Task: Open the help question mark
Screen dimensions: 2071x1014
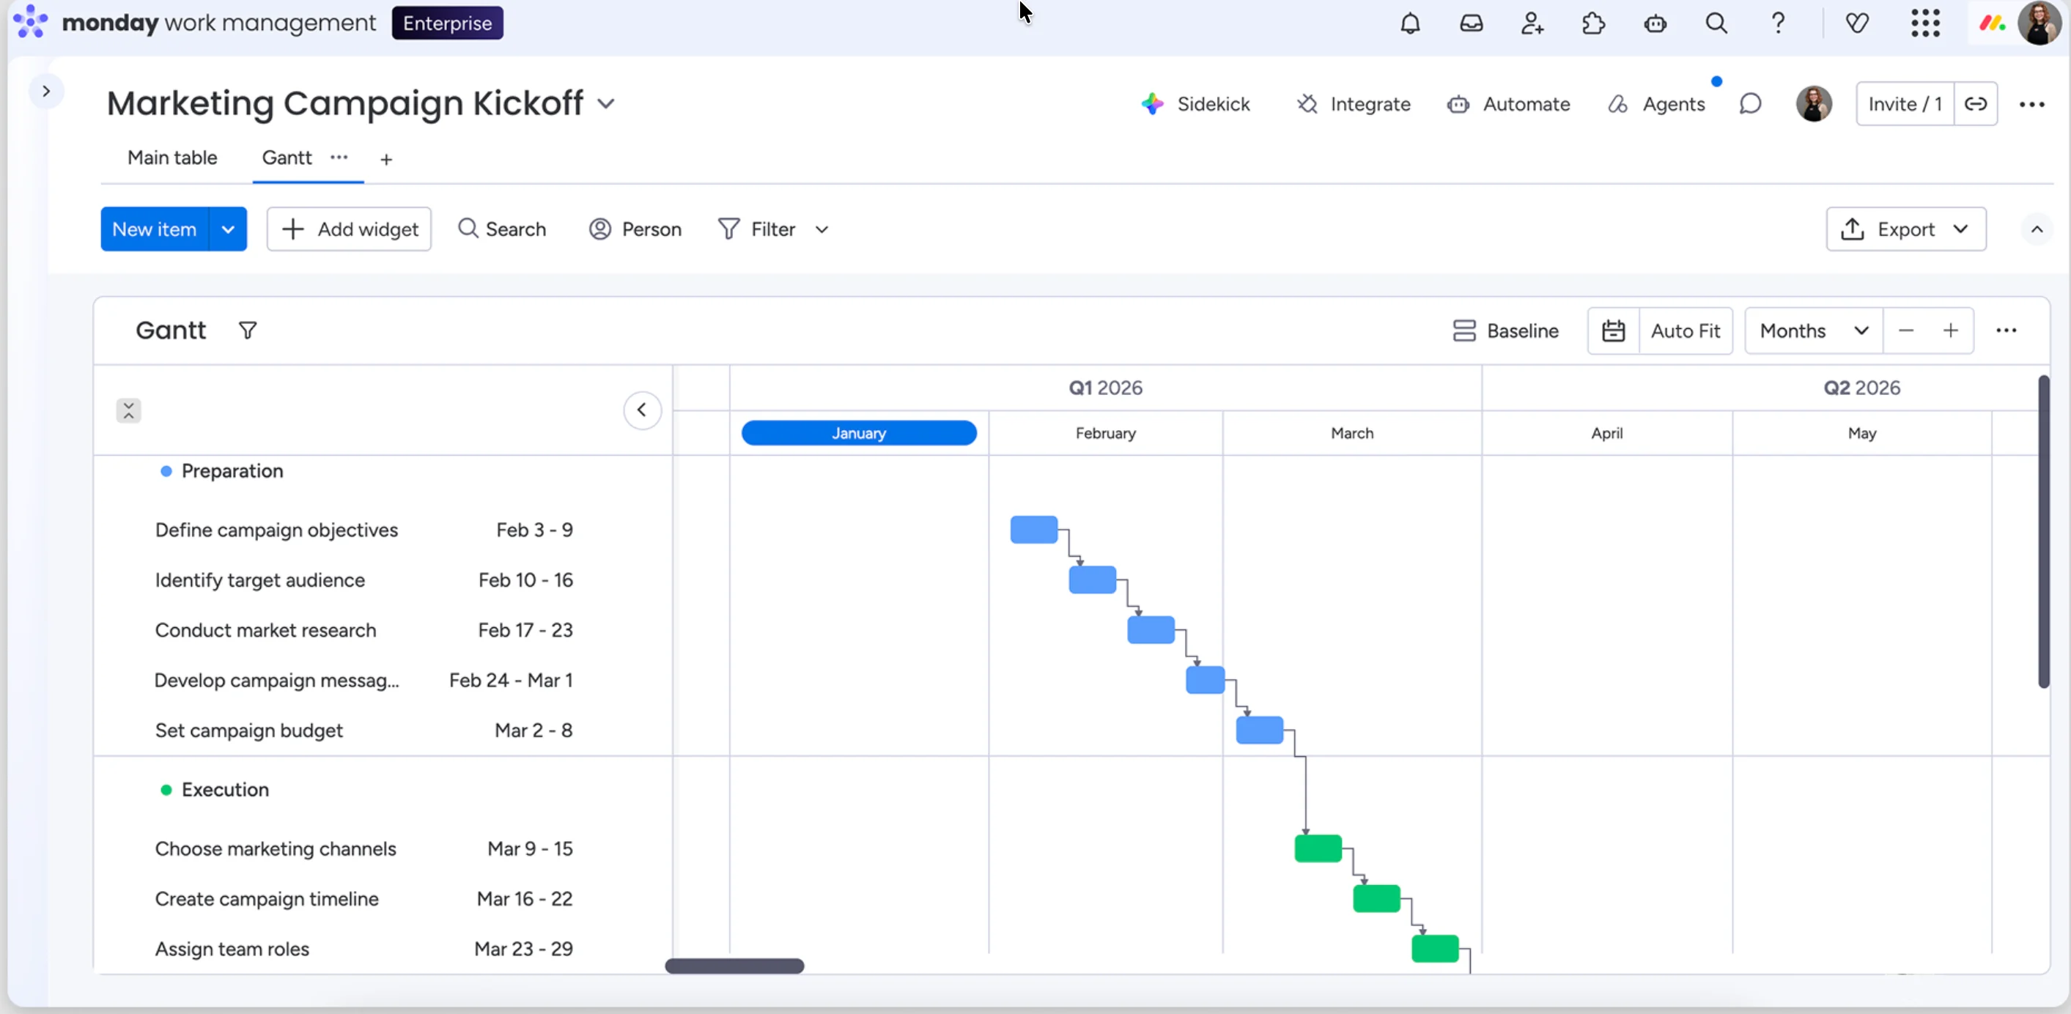Action: [x=1778, y=23]
